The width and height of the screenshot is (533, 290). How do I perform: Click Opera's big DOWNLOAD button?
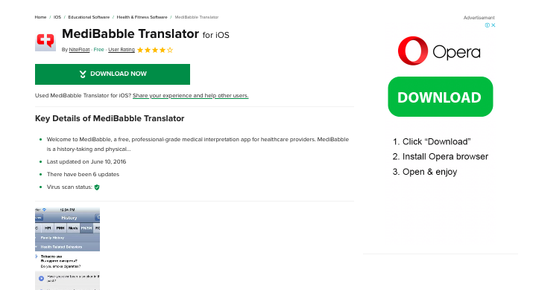441,97
